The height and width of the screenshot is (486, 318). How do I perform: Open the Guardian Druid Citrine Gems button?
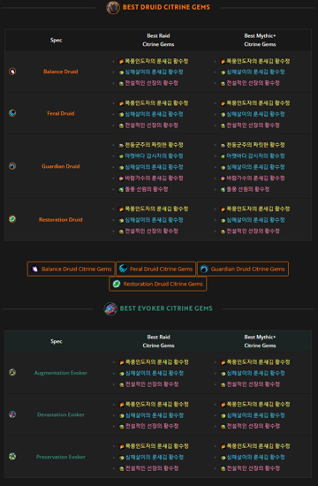[x=243, y=269]
